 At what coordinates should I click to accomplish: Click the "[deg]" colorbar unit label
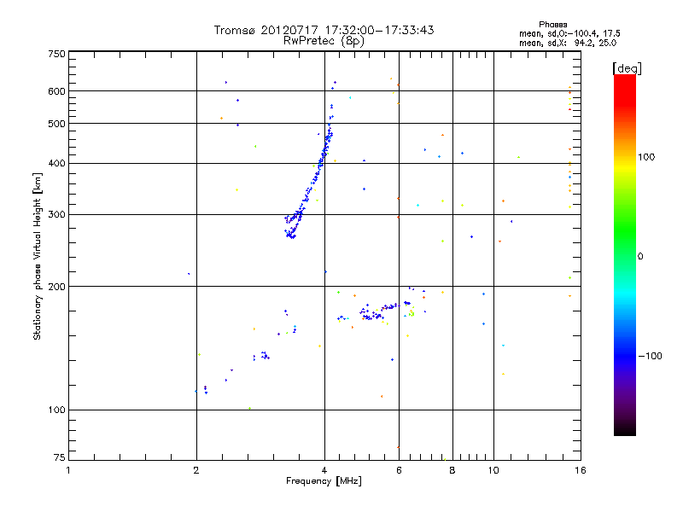tap(627, 68)
